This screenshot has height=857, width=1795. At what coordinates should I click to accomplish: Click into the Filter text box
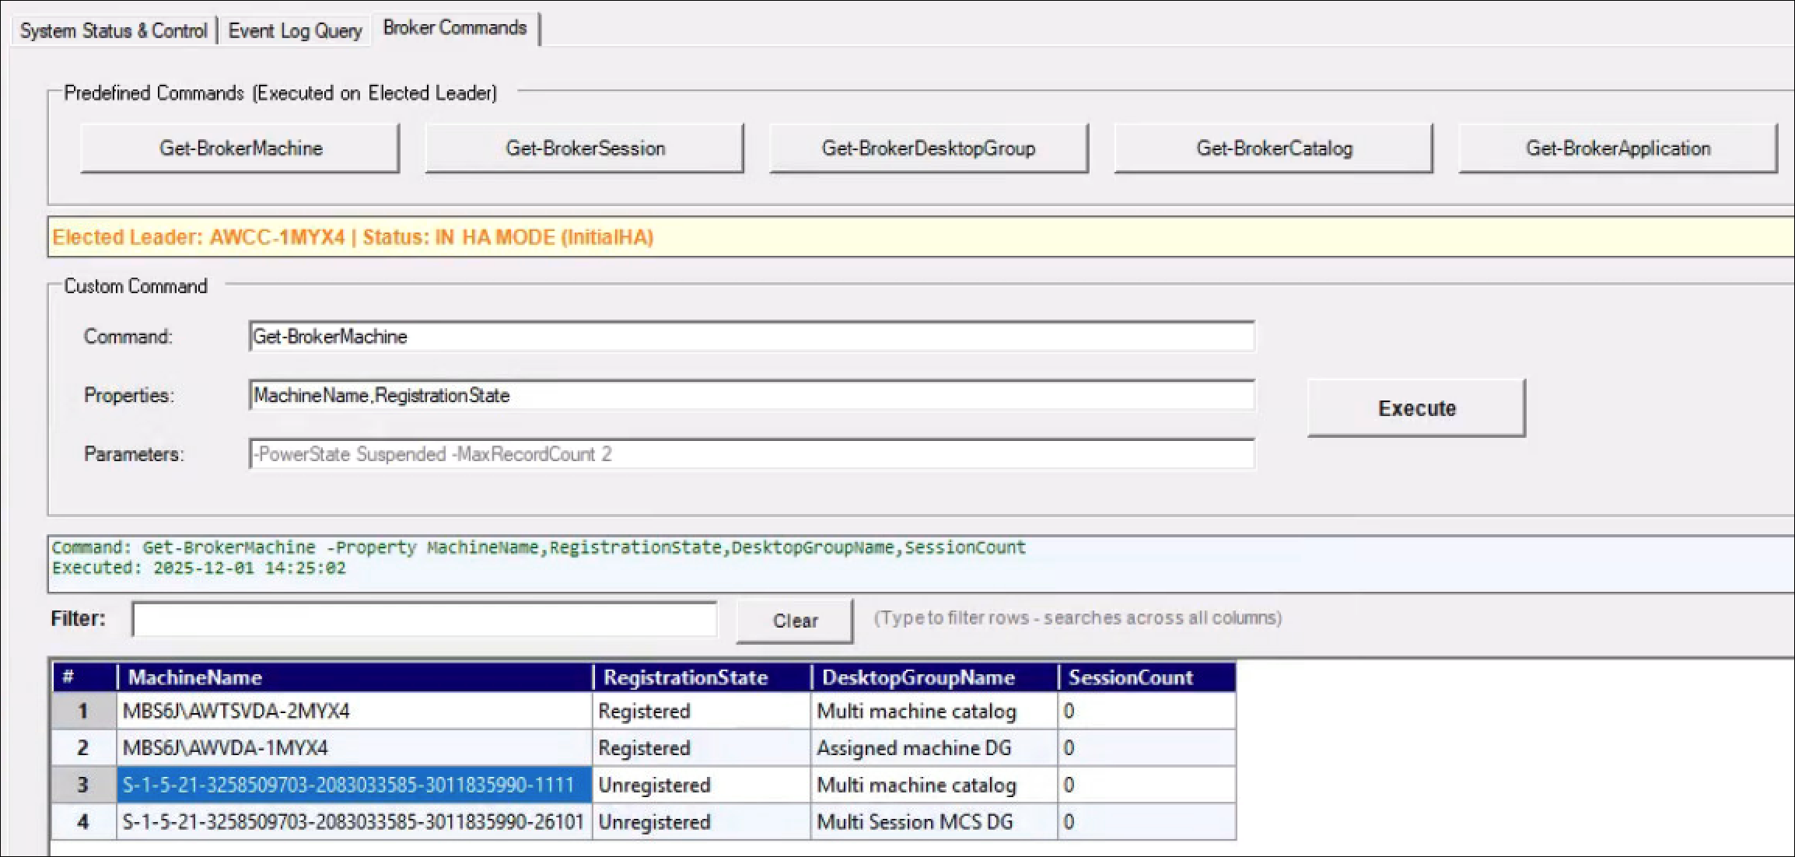pyautogui.click(x=425, y=619)
